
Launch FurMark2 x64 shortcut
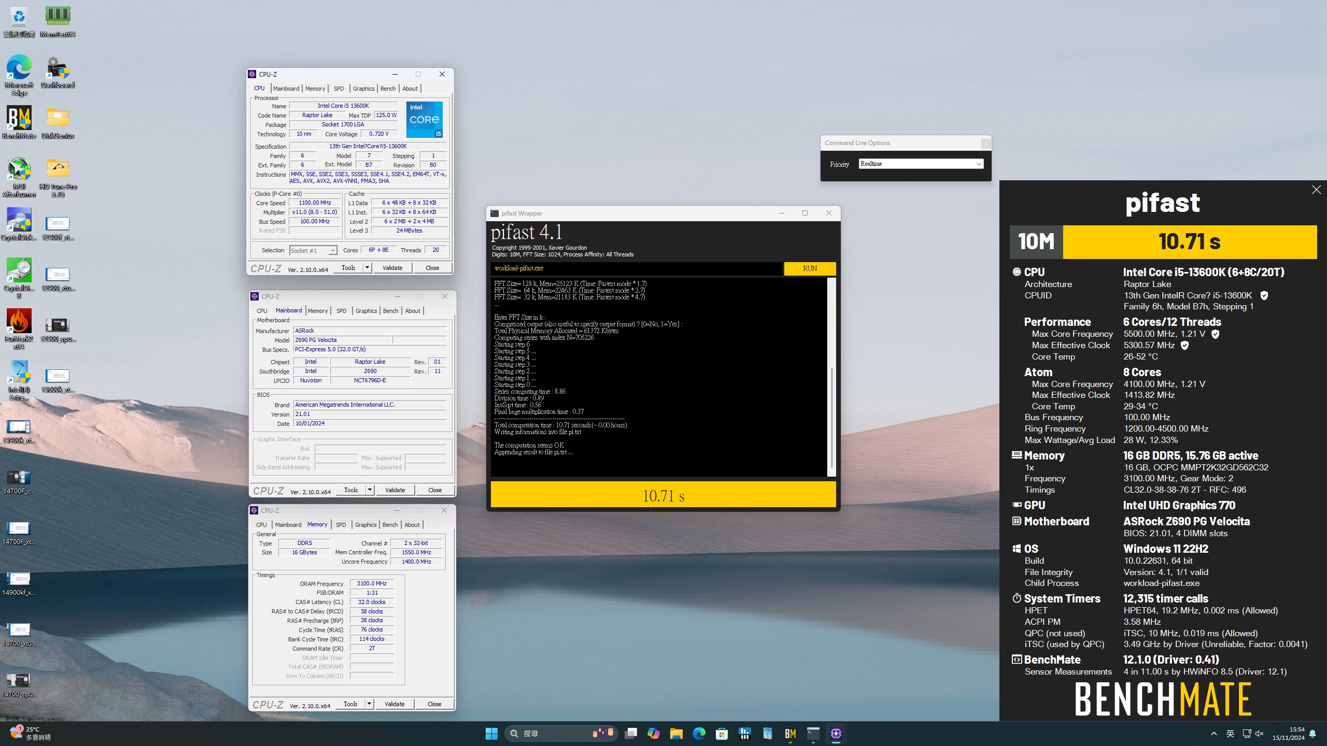[19, 329]
